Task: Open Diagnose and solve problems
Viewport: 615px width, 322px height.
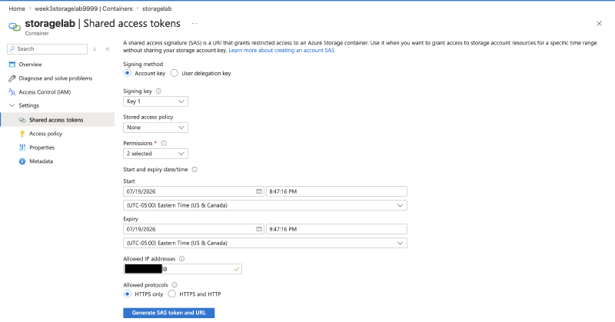Action: pos(57,78)
